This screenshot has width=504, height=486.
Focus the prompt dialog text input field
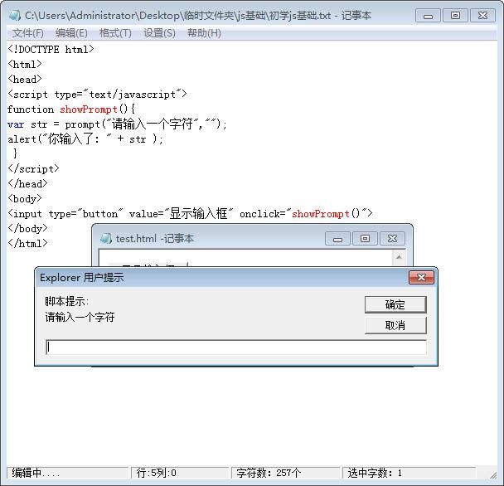236,347
